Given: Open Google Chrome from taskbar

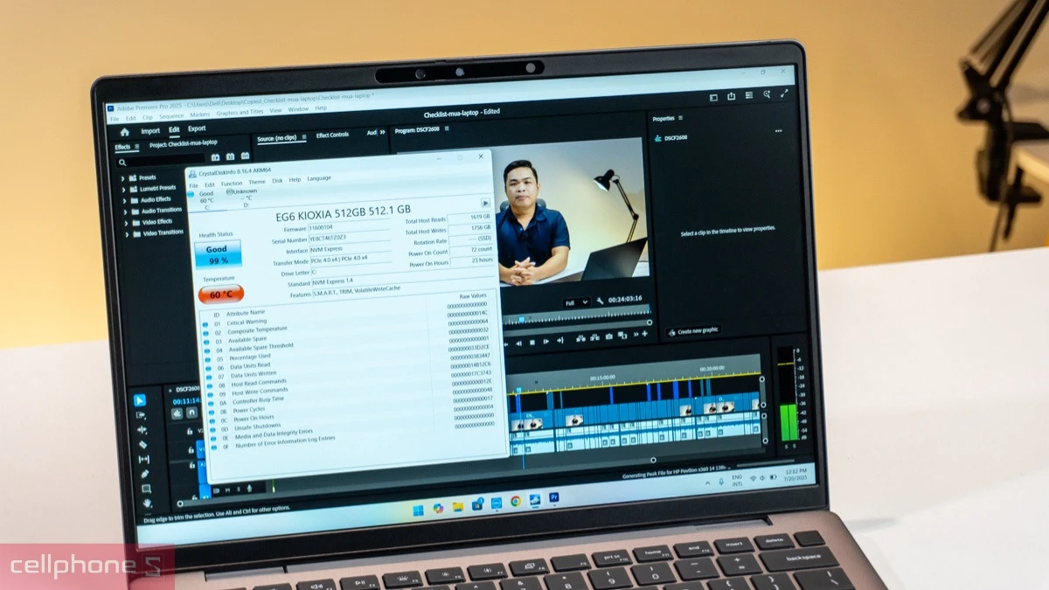Looking at the screenshot, I should coord(516,501).
